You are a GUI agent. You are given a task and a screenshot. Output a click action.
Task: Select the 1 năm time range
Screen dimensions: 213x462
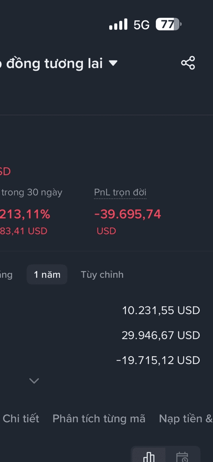[47, 274]
